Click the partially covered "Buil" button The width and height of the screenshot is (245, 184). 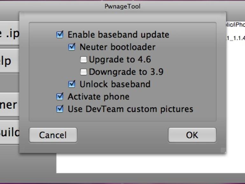(9, 132)
